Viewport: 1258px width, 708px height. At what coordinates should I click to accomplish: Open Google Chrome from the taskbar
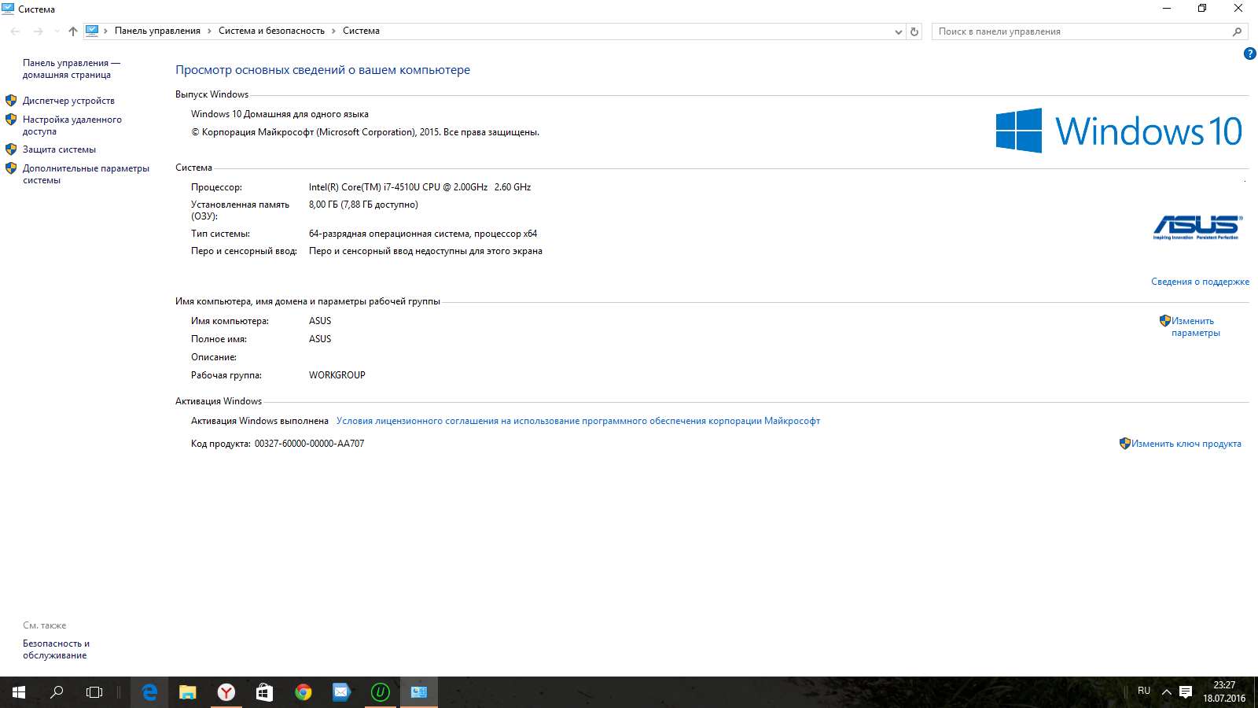(303, 692)
